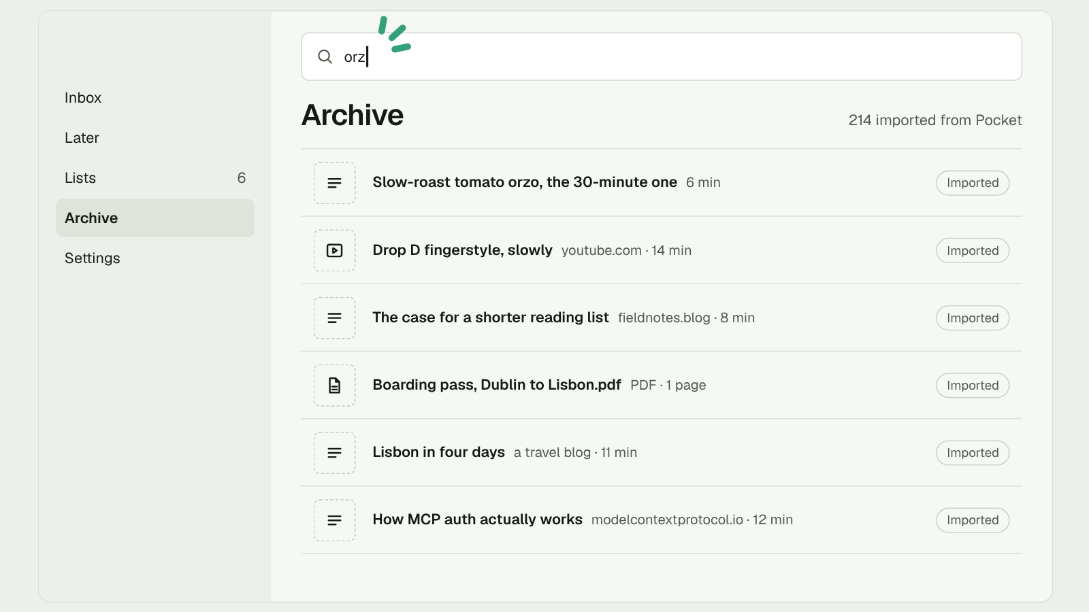The height and width of the screenshot is (612, 1089).
Task: Click the "youtube.com · 14 min" source label
Action: (x=626, y=250)
